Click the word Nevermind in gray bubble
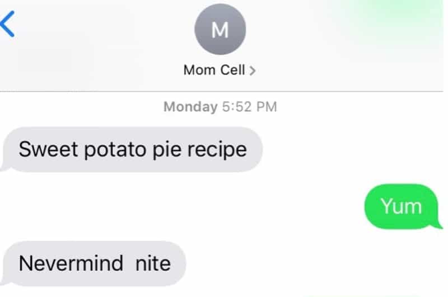 tap(71, 263)
